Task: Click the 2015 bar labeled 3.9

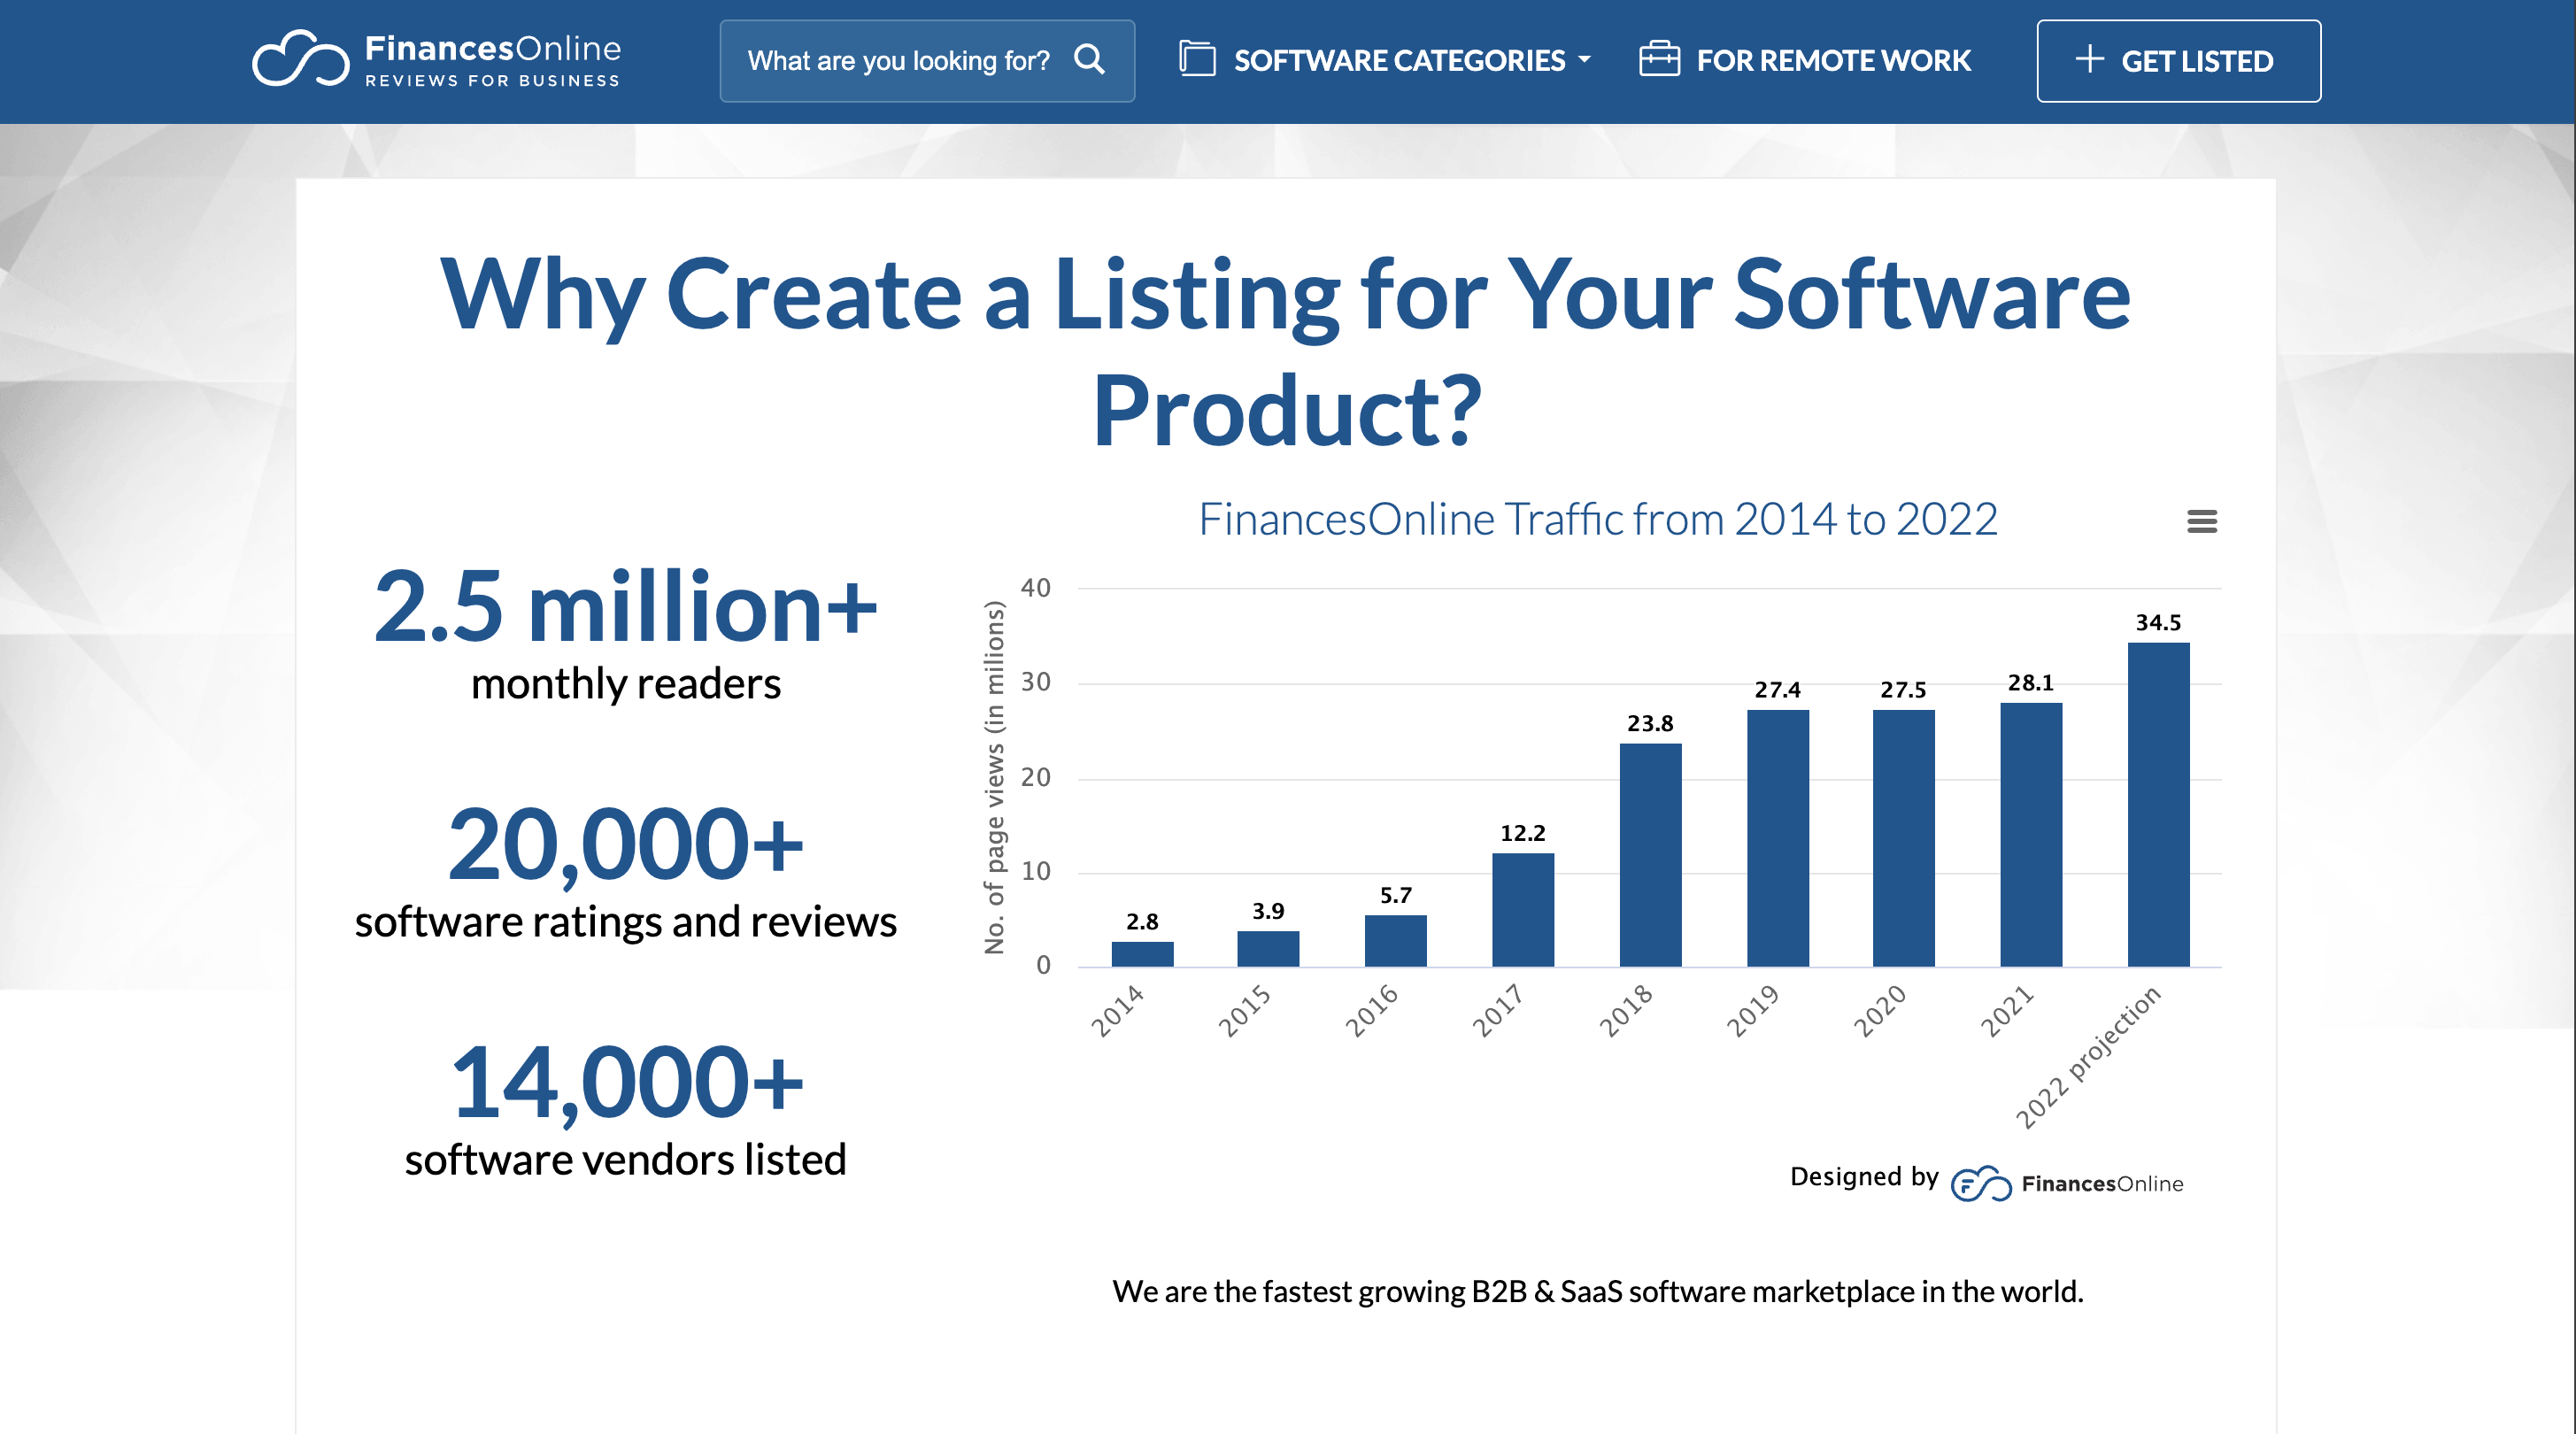Action: coord(1268,949)
